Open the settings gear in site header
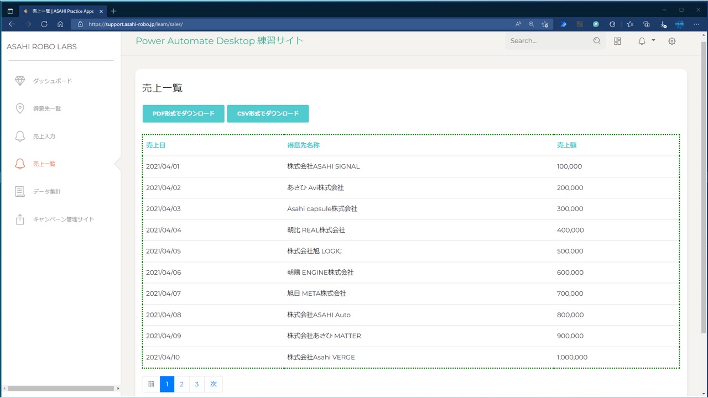708x398 pixels. tap(672, 41)
